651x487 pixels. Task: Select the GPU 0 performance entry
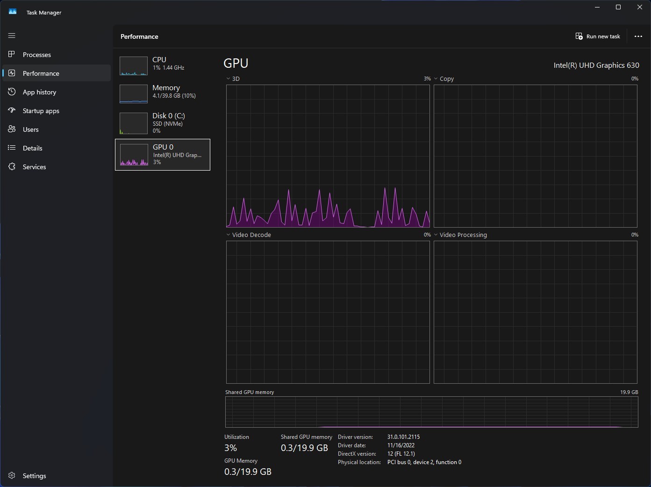[162, 155]
